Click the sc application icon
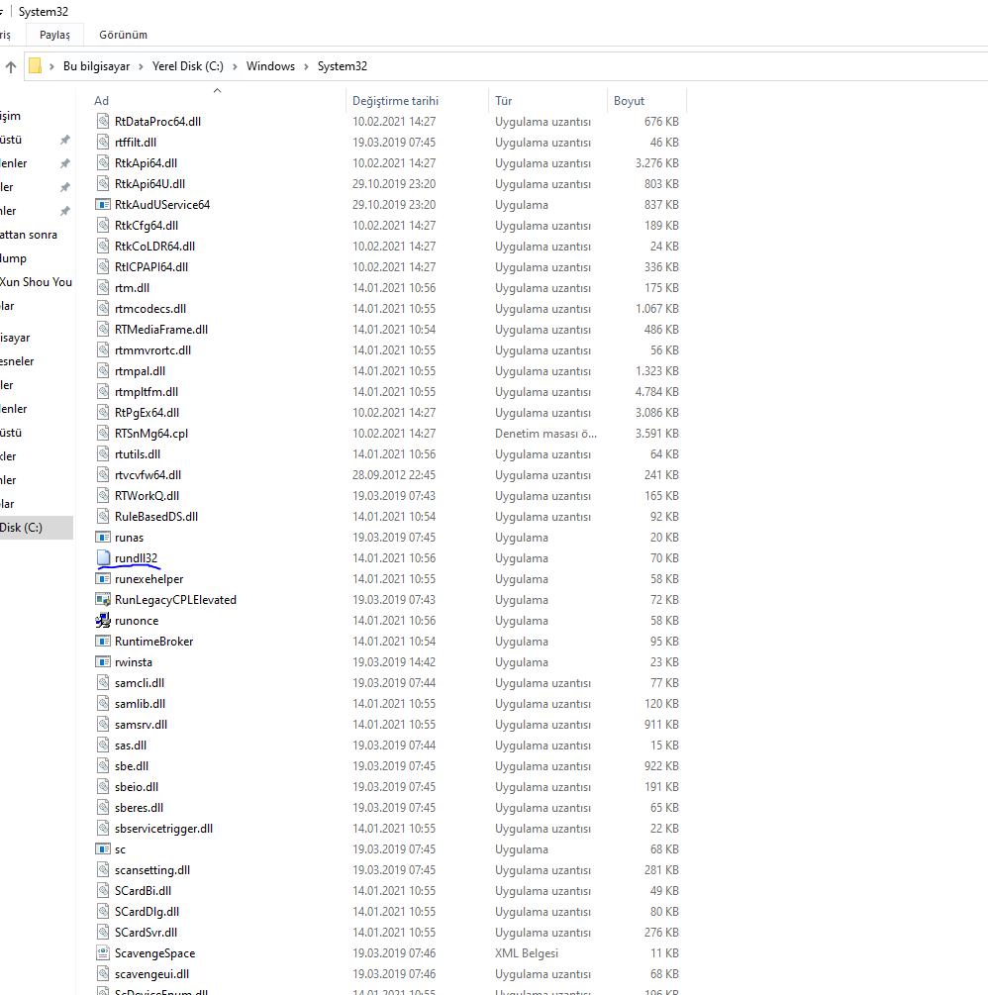This screenshot has width=988, height=995. coord(103,849)
